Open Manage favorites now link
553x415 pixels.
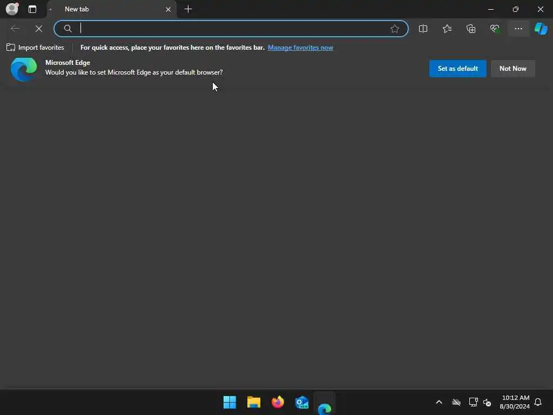click(x=300, y=48)
